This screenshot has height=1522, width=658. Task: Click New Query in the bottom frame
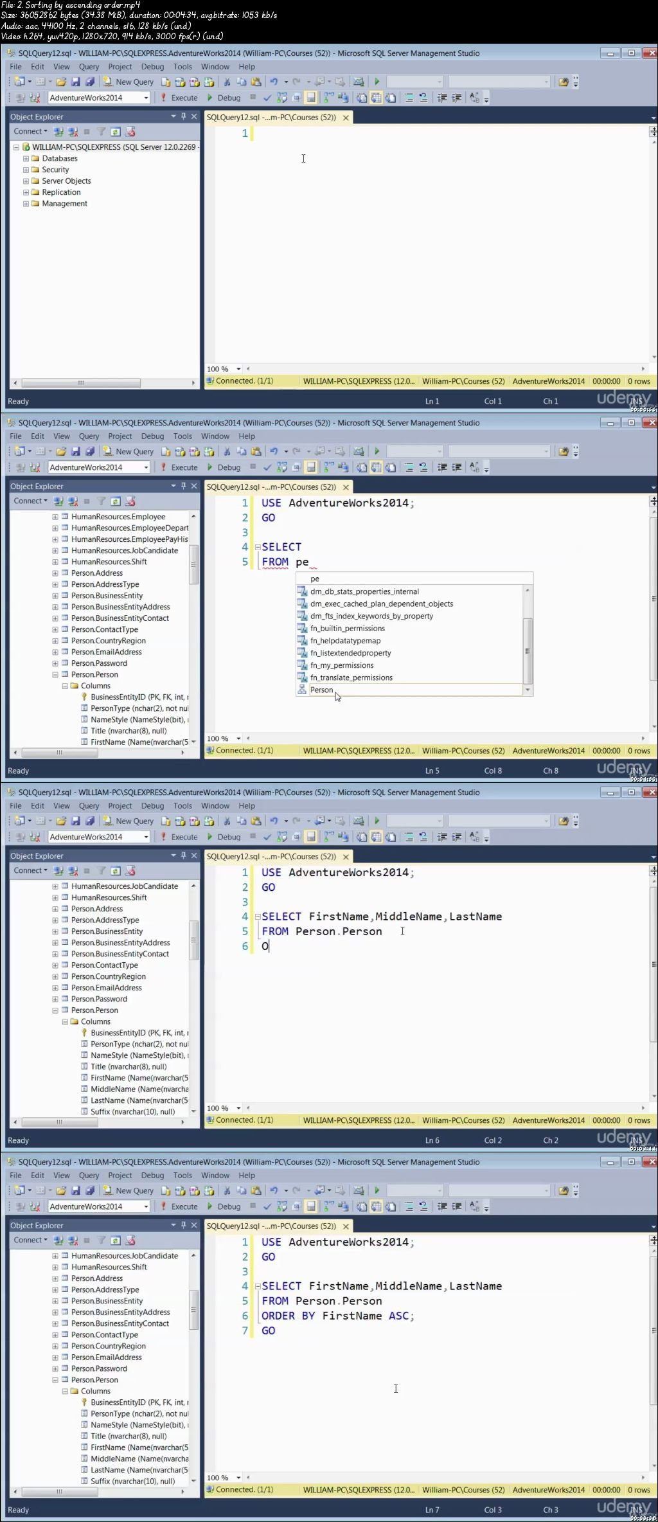pyautogui.click(x=129, y=1190)
